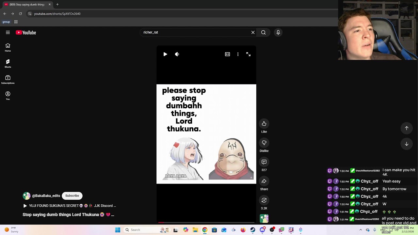Open the YouTube hamburger guide menu
The height and width of the screenshot is (235, 418).
coord(8,32)
